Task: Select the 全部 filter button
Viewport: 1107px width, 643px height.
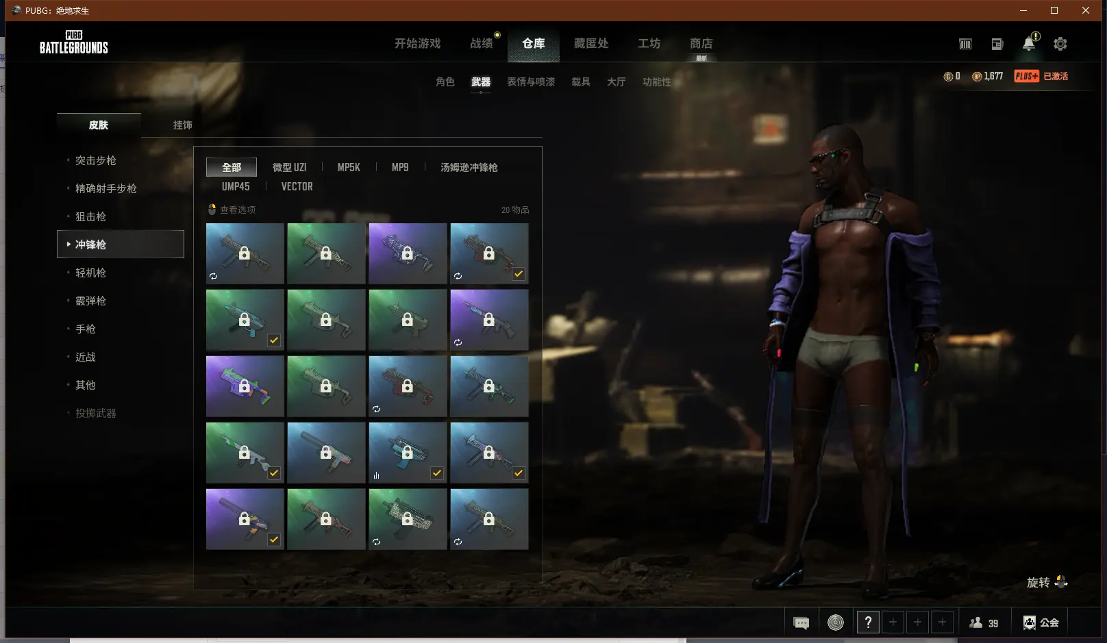Action: 232,167
